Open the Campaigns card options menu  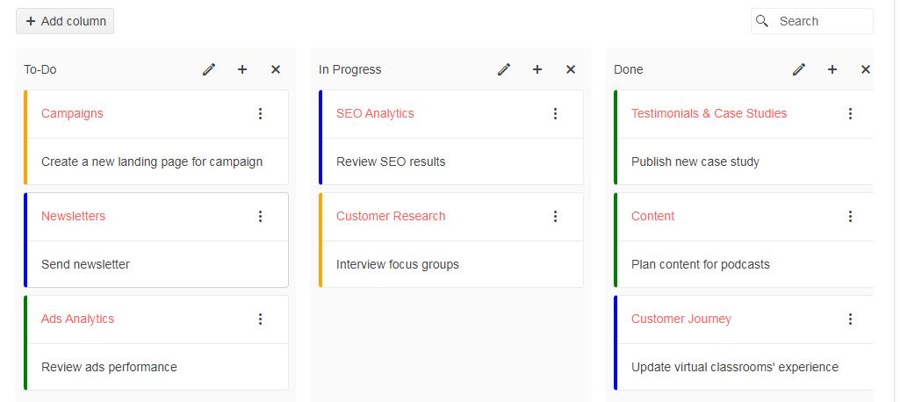click(260, 113)
